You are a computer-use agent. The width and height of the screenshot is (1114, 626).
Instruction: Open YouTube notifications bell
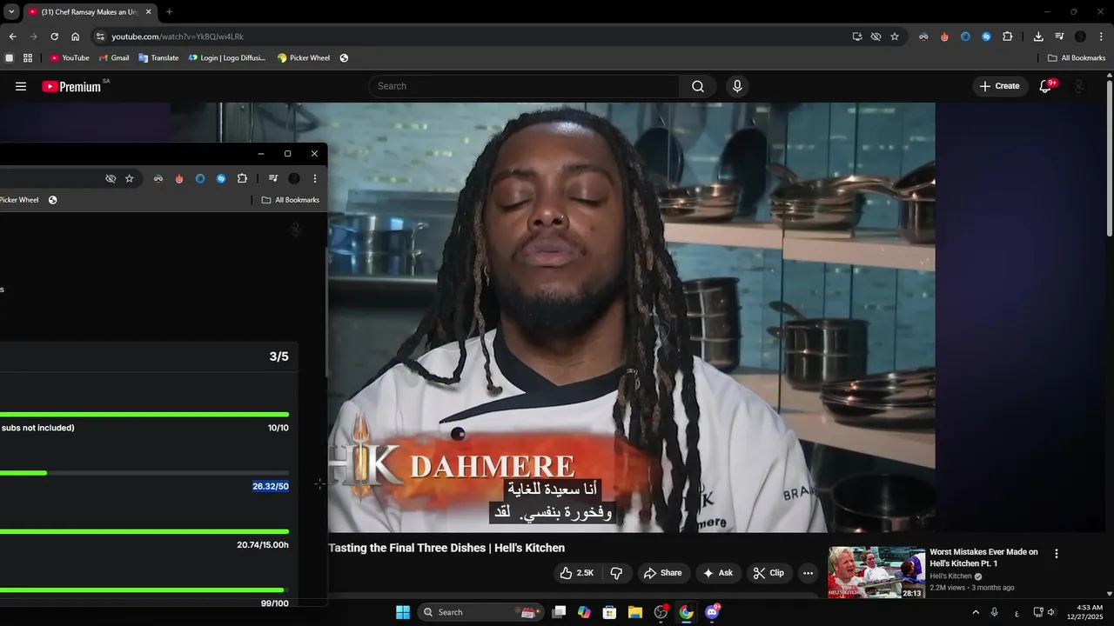(1045, 86)
